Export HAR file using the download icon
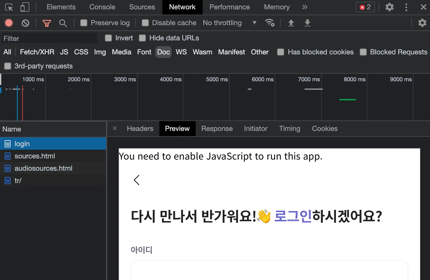This screenshot has width=430, height=280. coord(307,23)
